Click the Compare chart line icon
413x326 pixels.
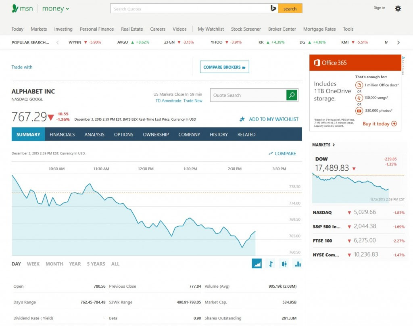(x=271, y=153)
